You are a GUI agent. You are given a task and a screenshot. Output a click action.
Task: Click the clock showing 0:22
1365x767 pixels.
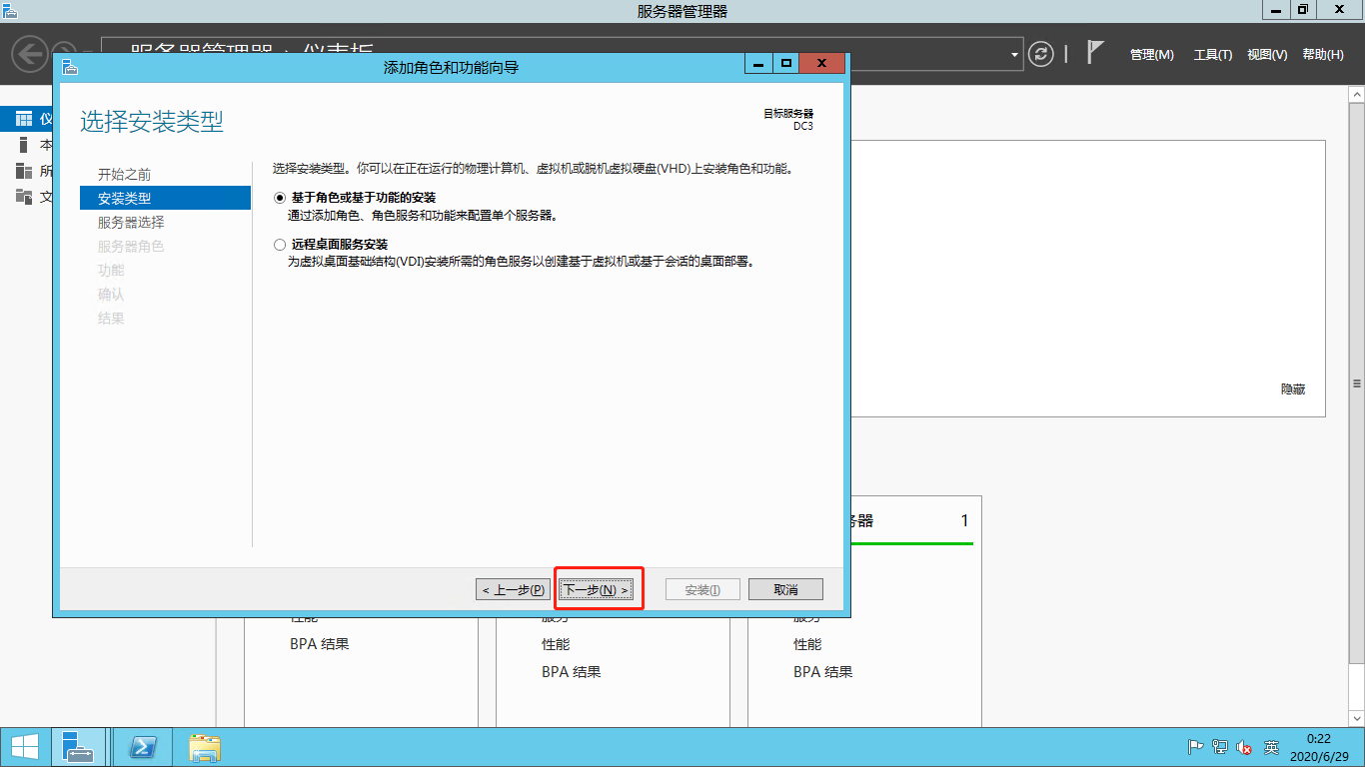(x=1318, y=738)
